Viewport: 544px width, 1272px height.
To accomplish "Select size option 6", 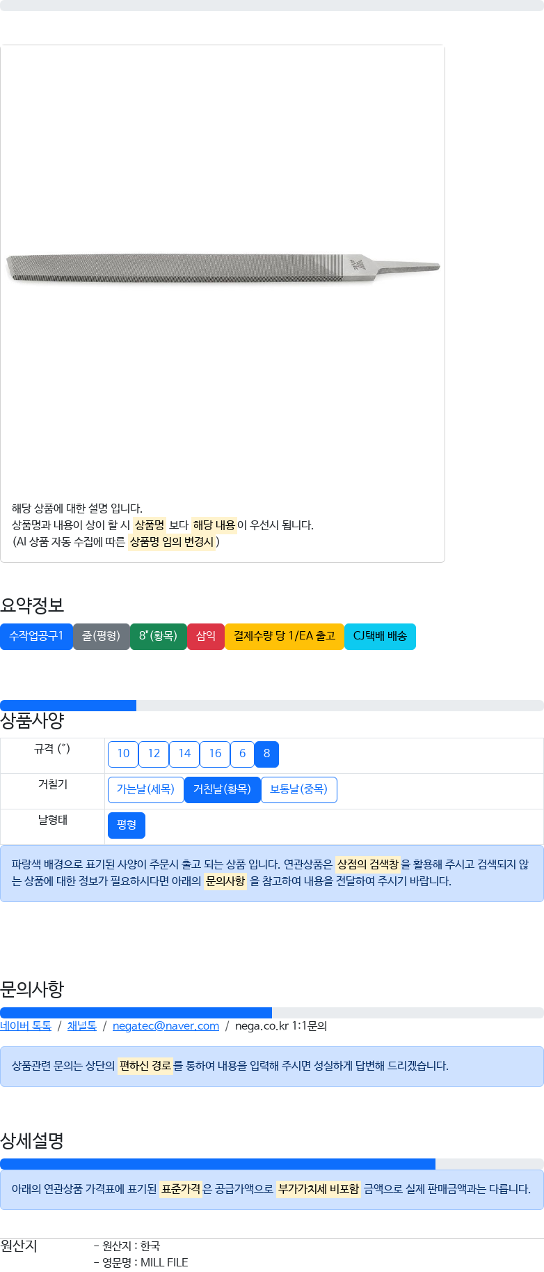I will [242, 754].
